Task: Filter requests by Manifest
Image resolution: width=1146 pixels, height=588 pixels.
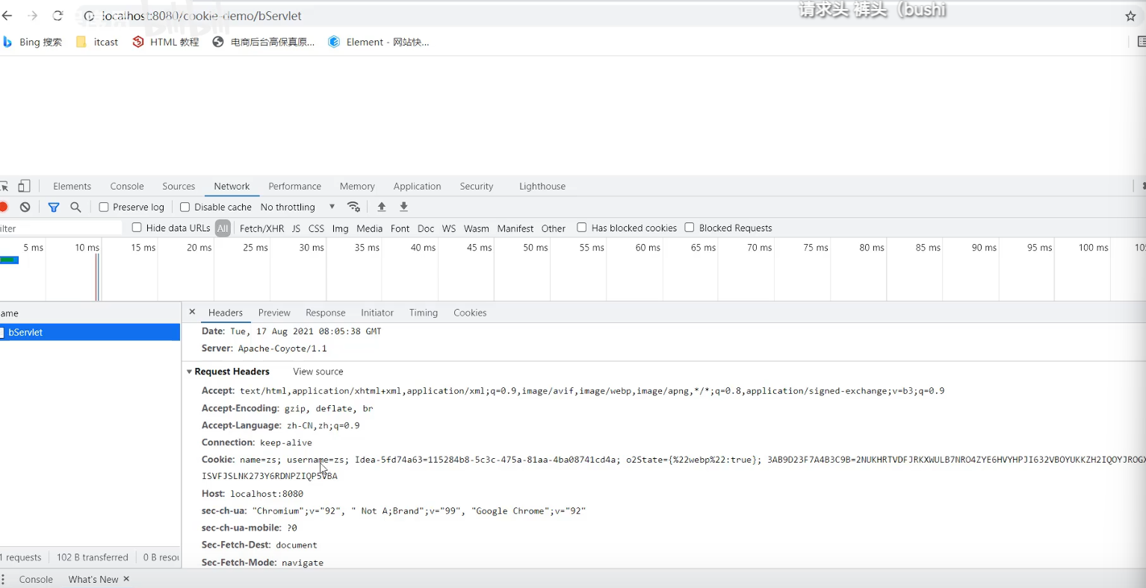Action: click(x=515, y=228)
